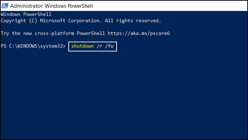The width and height of the screenshot is (248, 140).
Task: Click the 'WINDOWS' folder in the prompt path
Action: (x=27, y=46)
